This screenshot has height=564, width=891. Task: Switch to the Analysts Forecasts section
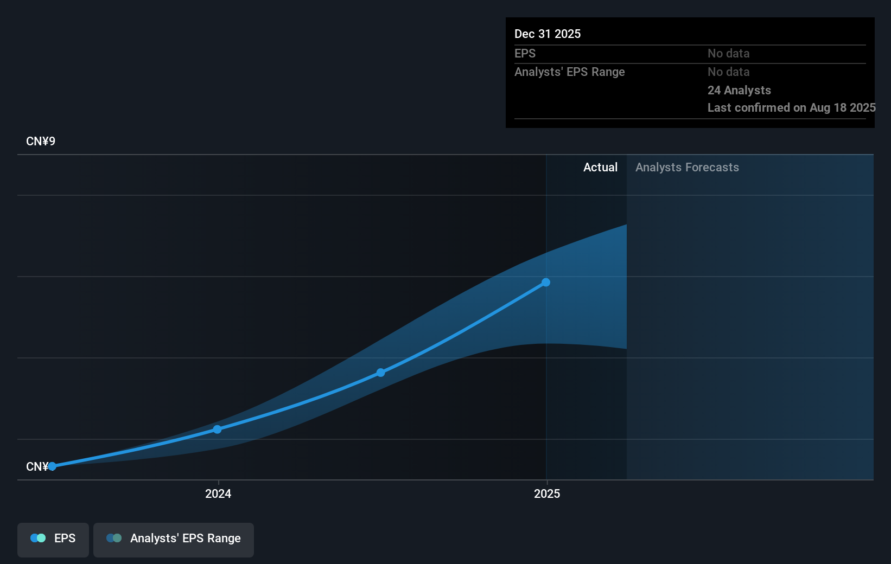[x=686, y=168]
